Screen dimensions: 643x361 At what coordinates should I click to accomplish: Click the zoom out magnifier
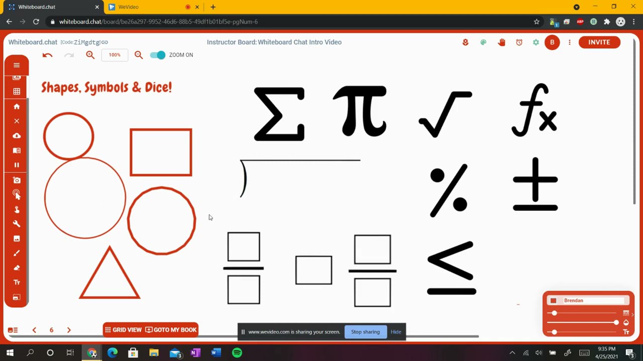point(139,55)
